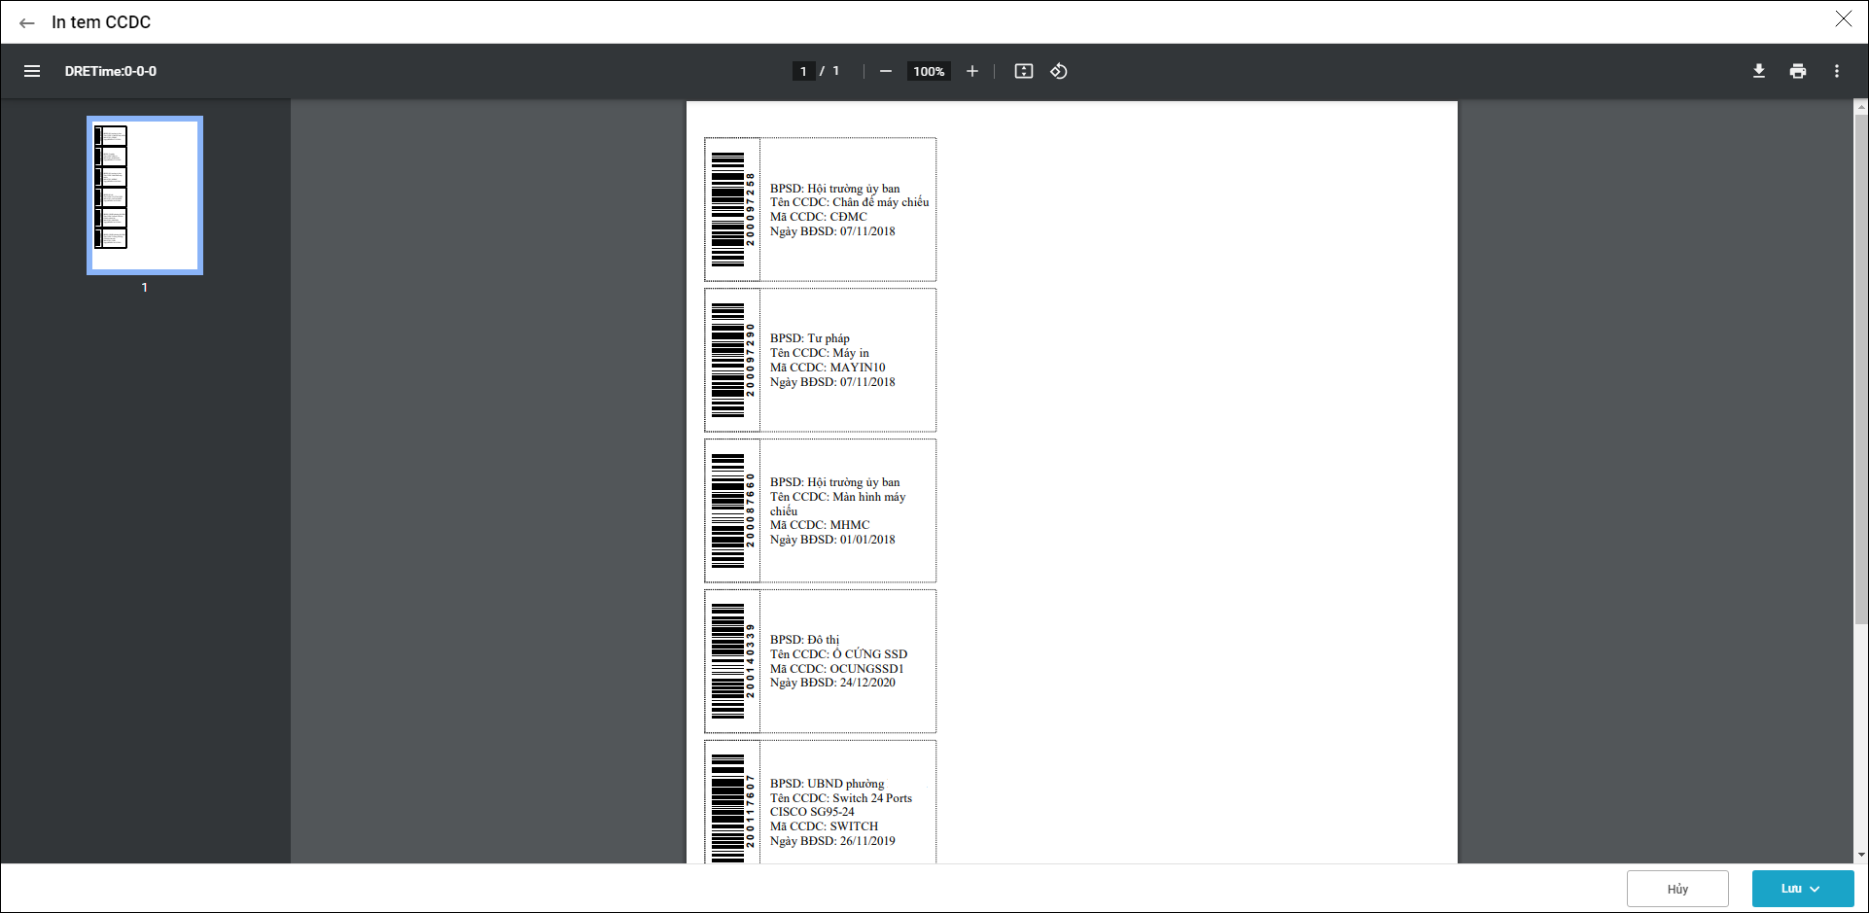
Task: Click the text 'BPSD: UBND phường'
Action: click(828, 784)
